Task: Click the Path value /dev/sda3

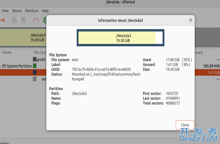Action: 79,94
